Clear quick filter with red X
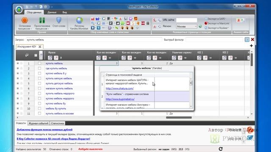The image size is (271, 152). 252,39
